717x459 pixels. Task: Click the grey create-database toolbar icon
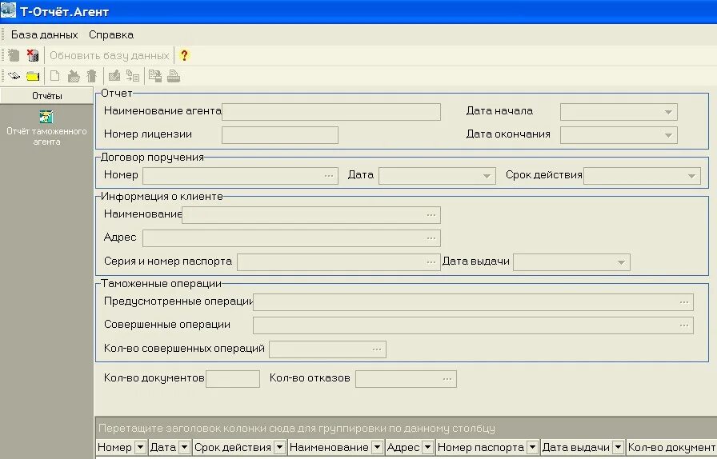pos(14,55)
